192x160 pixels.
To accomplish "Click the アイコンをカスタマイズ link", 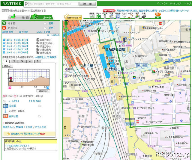I will click(x=18, y=146).
